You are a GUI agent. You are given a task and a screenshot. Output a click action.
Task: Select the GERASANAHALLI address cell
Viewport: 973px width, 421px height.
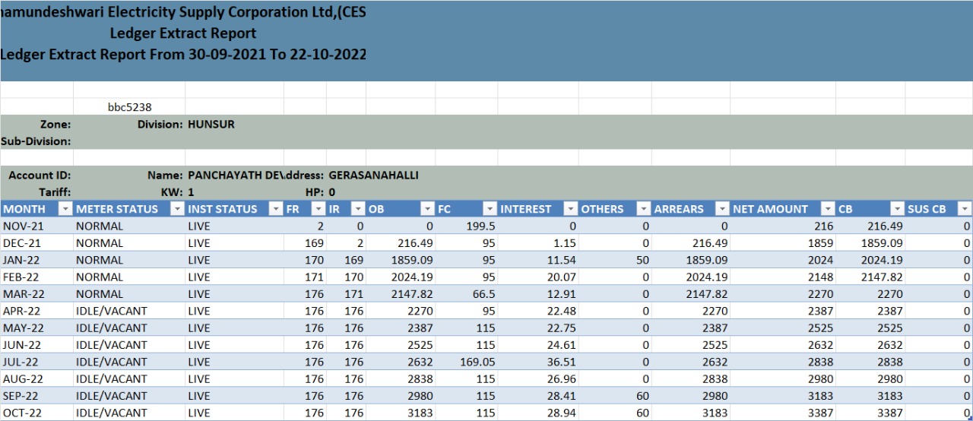coord(373,176)
